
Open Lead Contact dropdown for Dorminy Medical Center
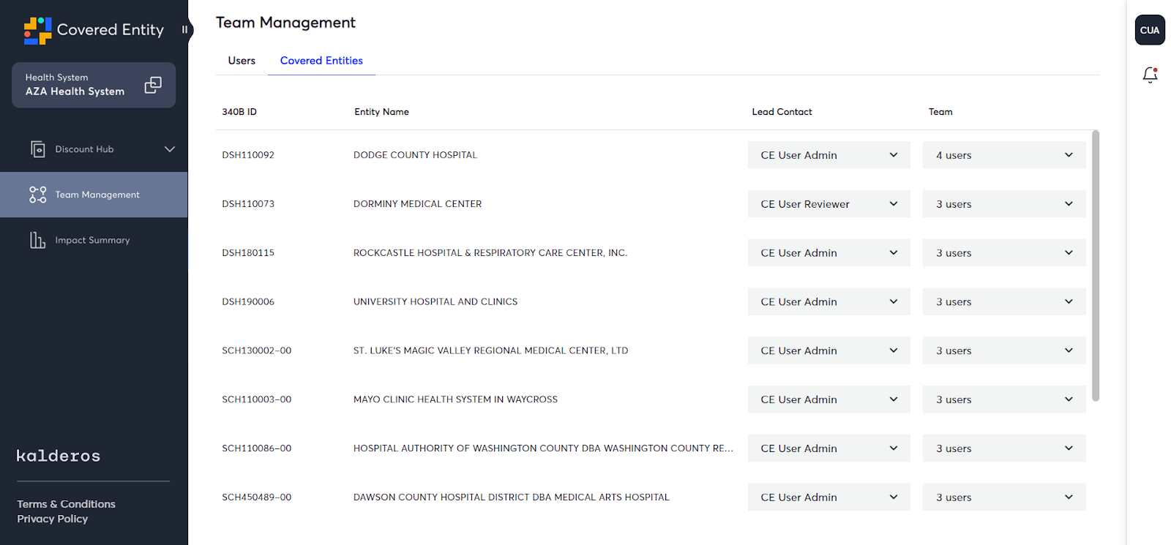click(829, 204)
